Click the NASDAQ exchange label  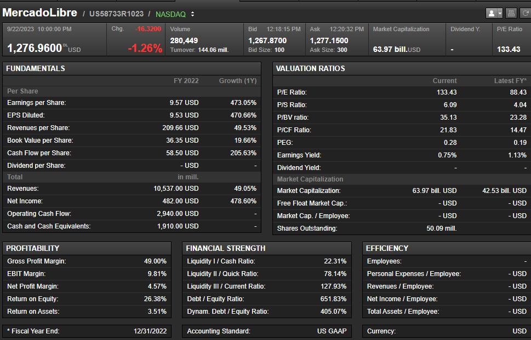pos(170,14)
